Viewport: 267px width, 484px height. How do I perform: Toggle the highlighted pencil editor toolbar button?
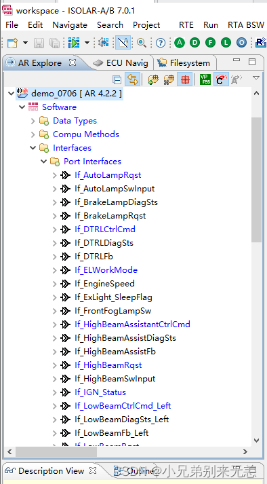[x=123, y=43]
